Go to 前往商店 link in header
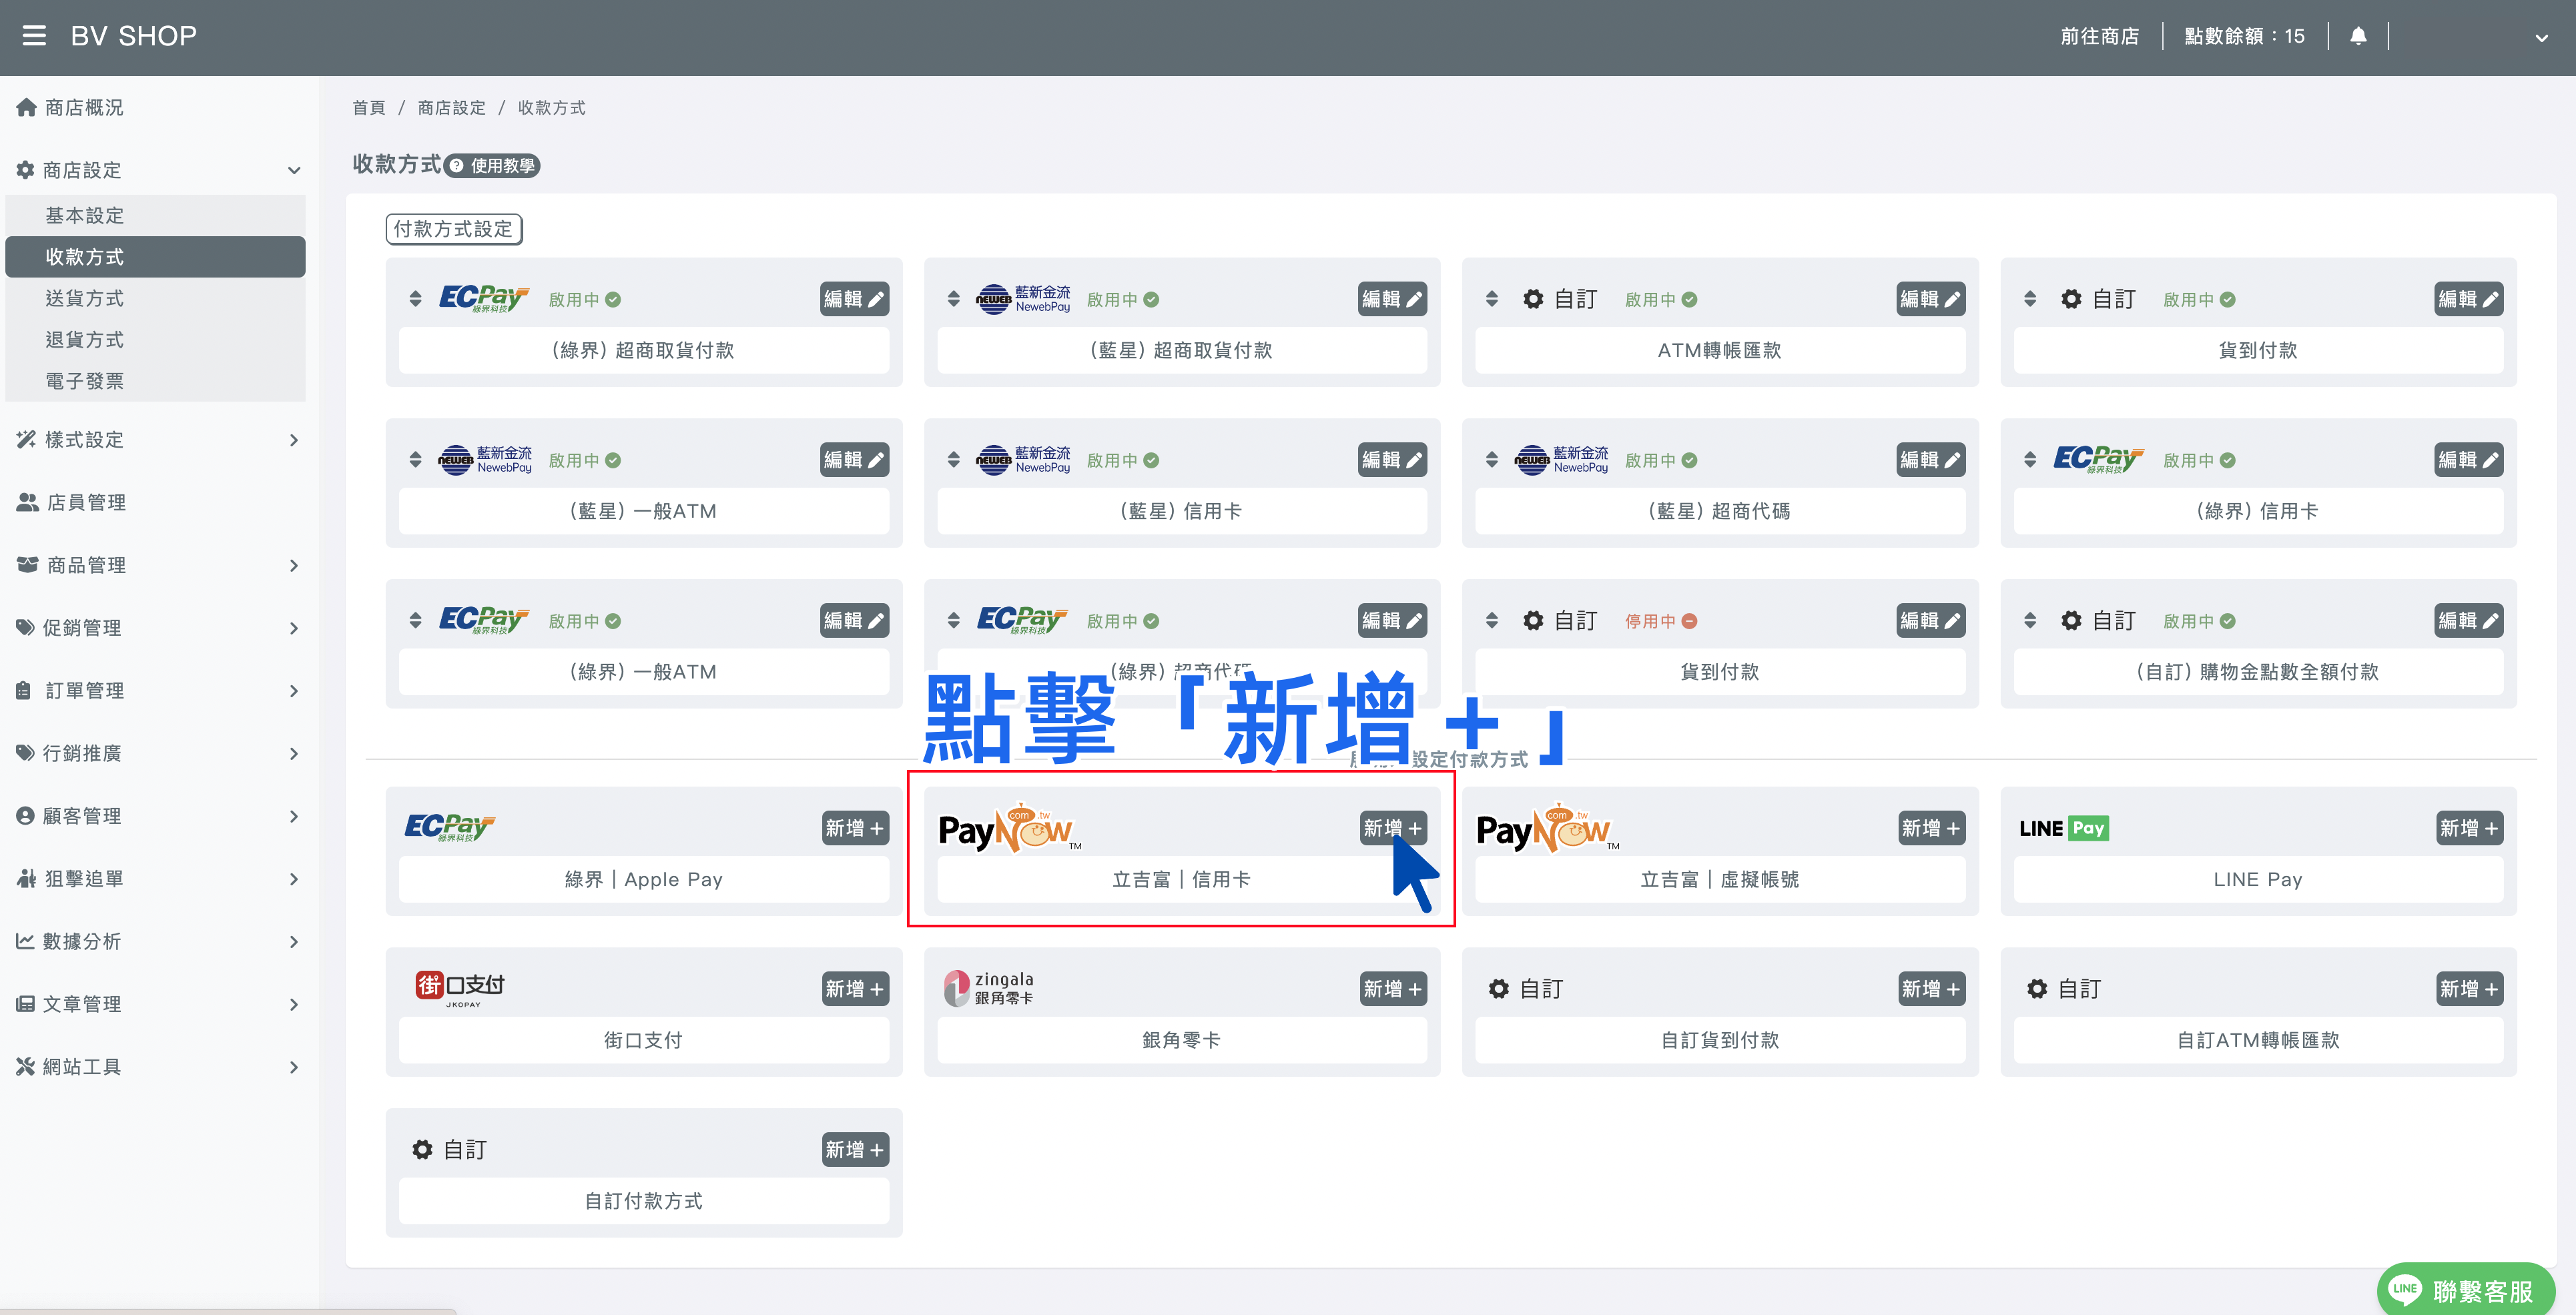2576x1315 pixels. point(2099,36)
